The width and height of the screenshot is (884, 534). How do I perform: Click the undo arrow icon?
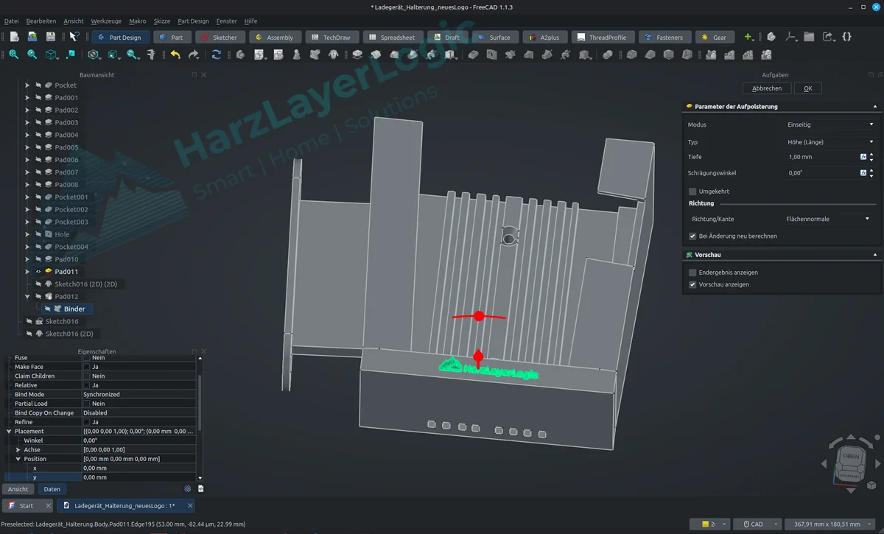[x=175, y=55]
